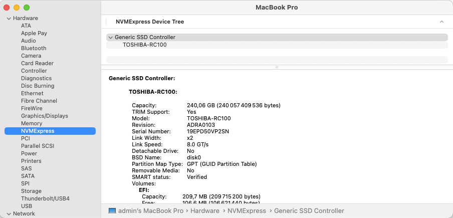Show Ethernet hardware details
This screenshot has height=218, width=453.
point(32,93)
